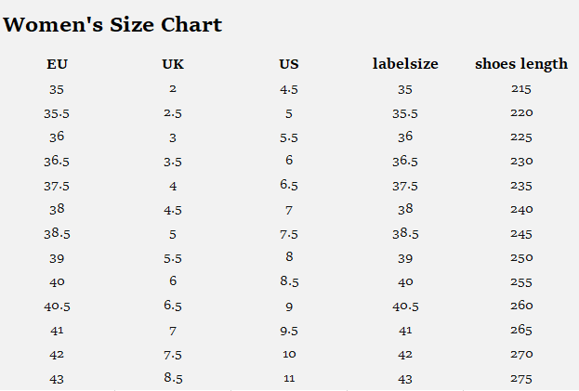This screenshot has height=391, width=579.
Task: Select shoes length value 215
Action: (x=521, y=89)
